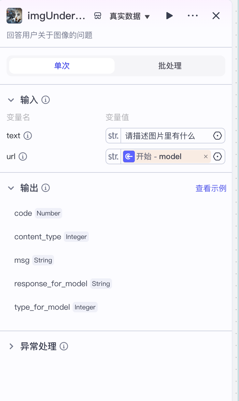
Task: Open variable selector hexagon for text field
Action: click(218, 136)
